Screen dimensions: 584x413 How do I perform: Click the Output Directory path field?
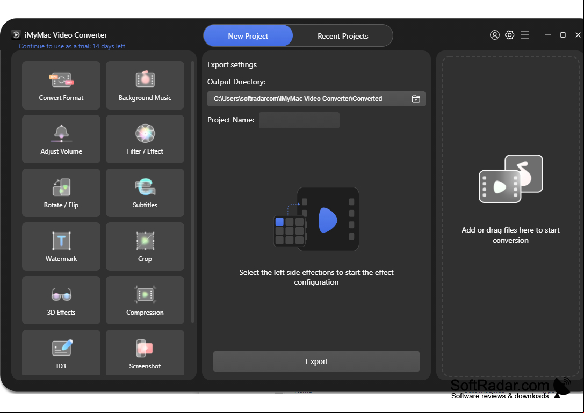[316, 99]
